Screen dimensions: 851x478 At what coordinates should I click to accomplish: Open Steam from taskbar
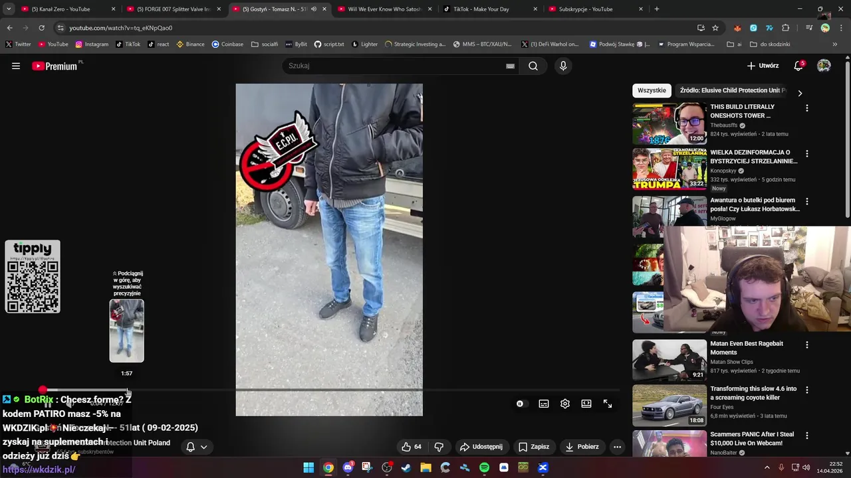pos(406,467)
